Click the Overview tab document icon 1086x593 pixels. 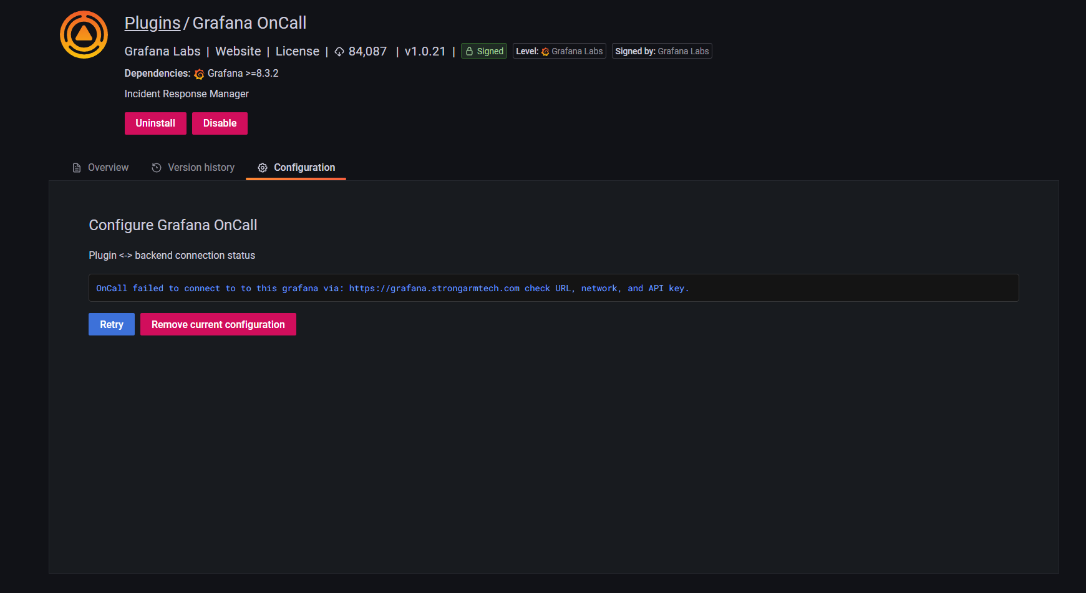click(x=77, y=168)
